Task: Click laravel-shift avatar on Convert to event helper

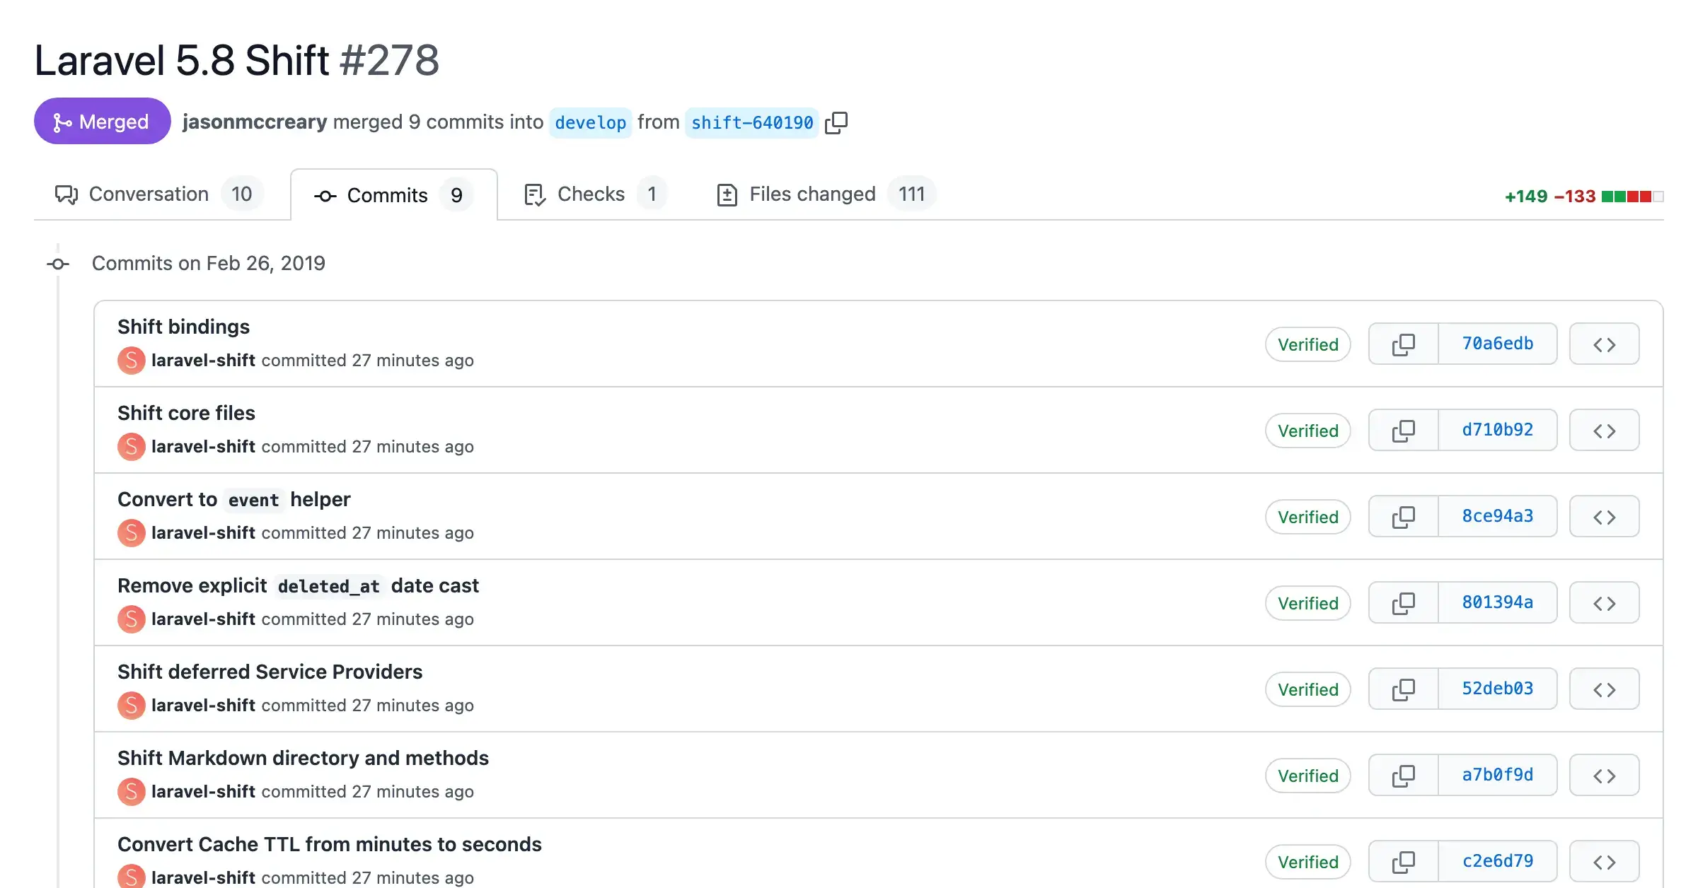Action: (131, 533)
